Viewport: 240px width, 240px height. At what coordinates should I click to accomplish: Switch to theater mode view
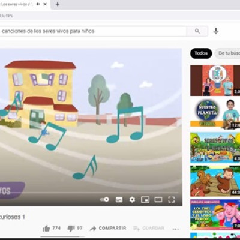click(158, 199)
